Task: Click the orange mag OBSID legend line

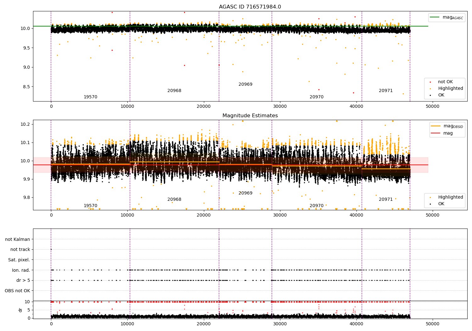Action: coord(436,126)
